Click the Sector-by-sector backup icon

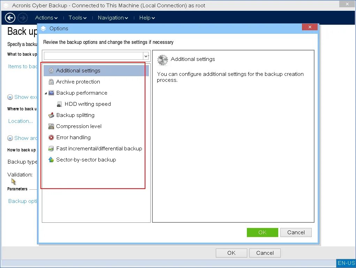(51, 160)
